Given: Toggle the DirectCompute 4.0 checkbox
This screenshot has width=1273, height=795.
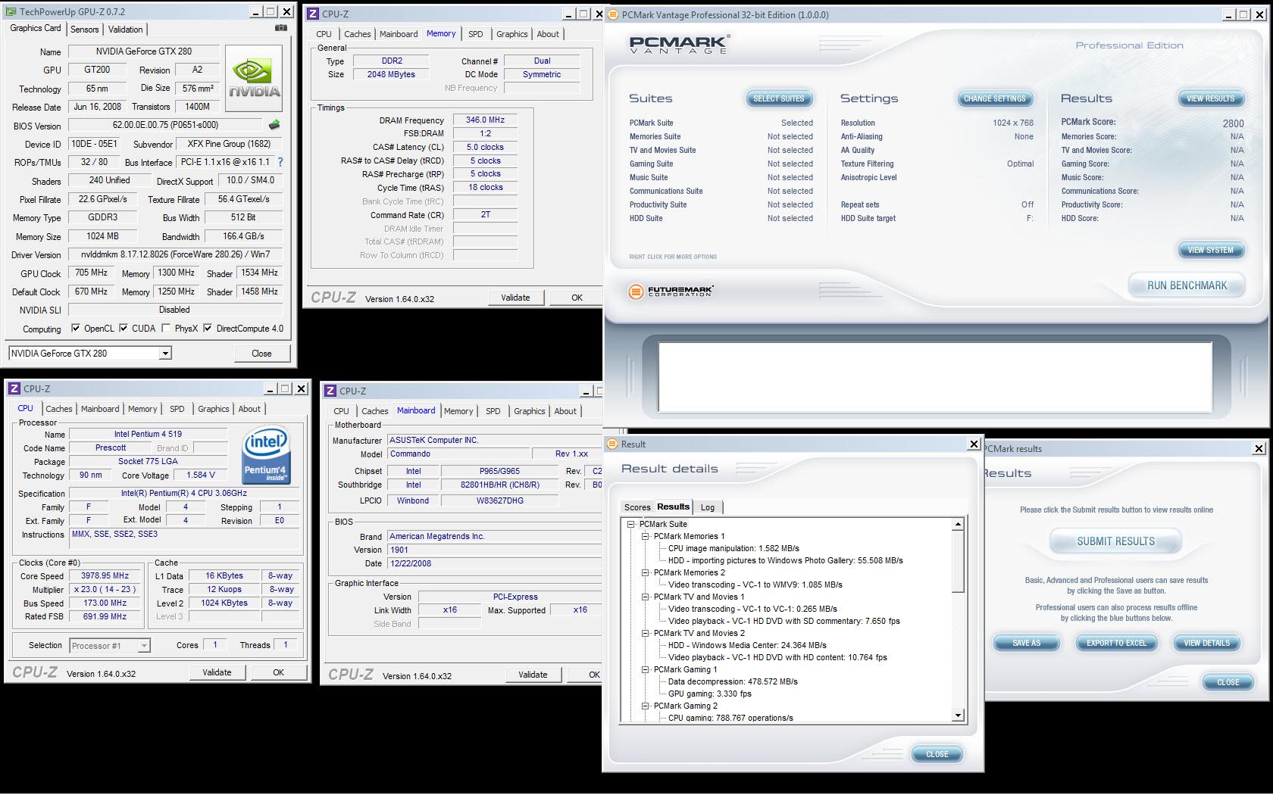Looking at the screenshot, I should click(208, 329).
